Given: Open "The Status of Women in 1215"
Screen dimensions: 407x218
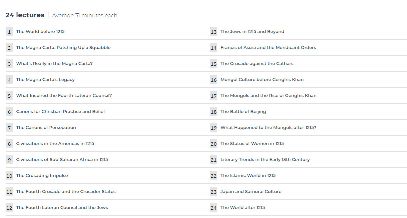Looking at the screenshot, I should (x=252, y=144).
